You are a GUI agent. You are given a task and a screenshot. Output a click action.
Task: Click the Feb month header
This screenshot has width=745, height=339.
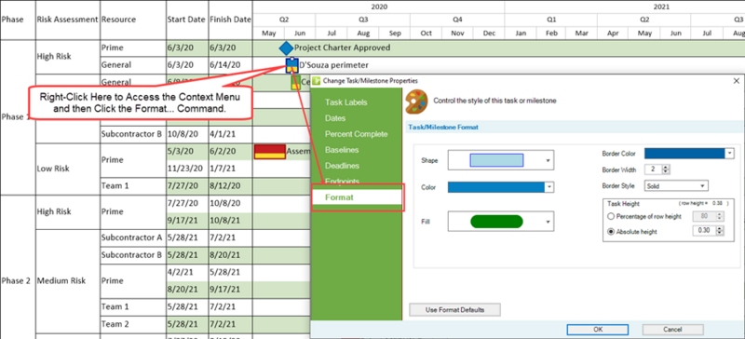[551, 34]
